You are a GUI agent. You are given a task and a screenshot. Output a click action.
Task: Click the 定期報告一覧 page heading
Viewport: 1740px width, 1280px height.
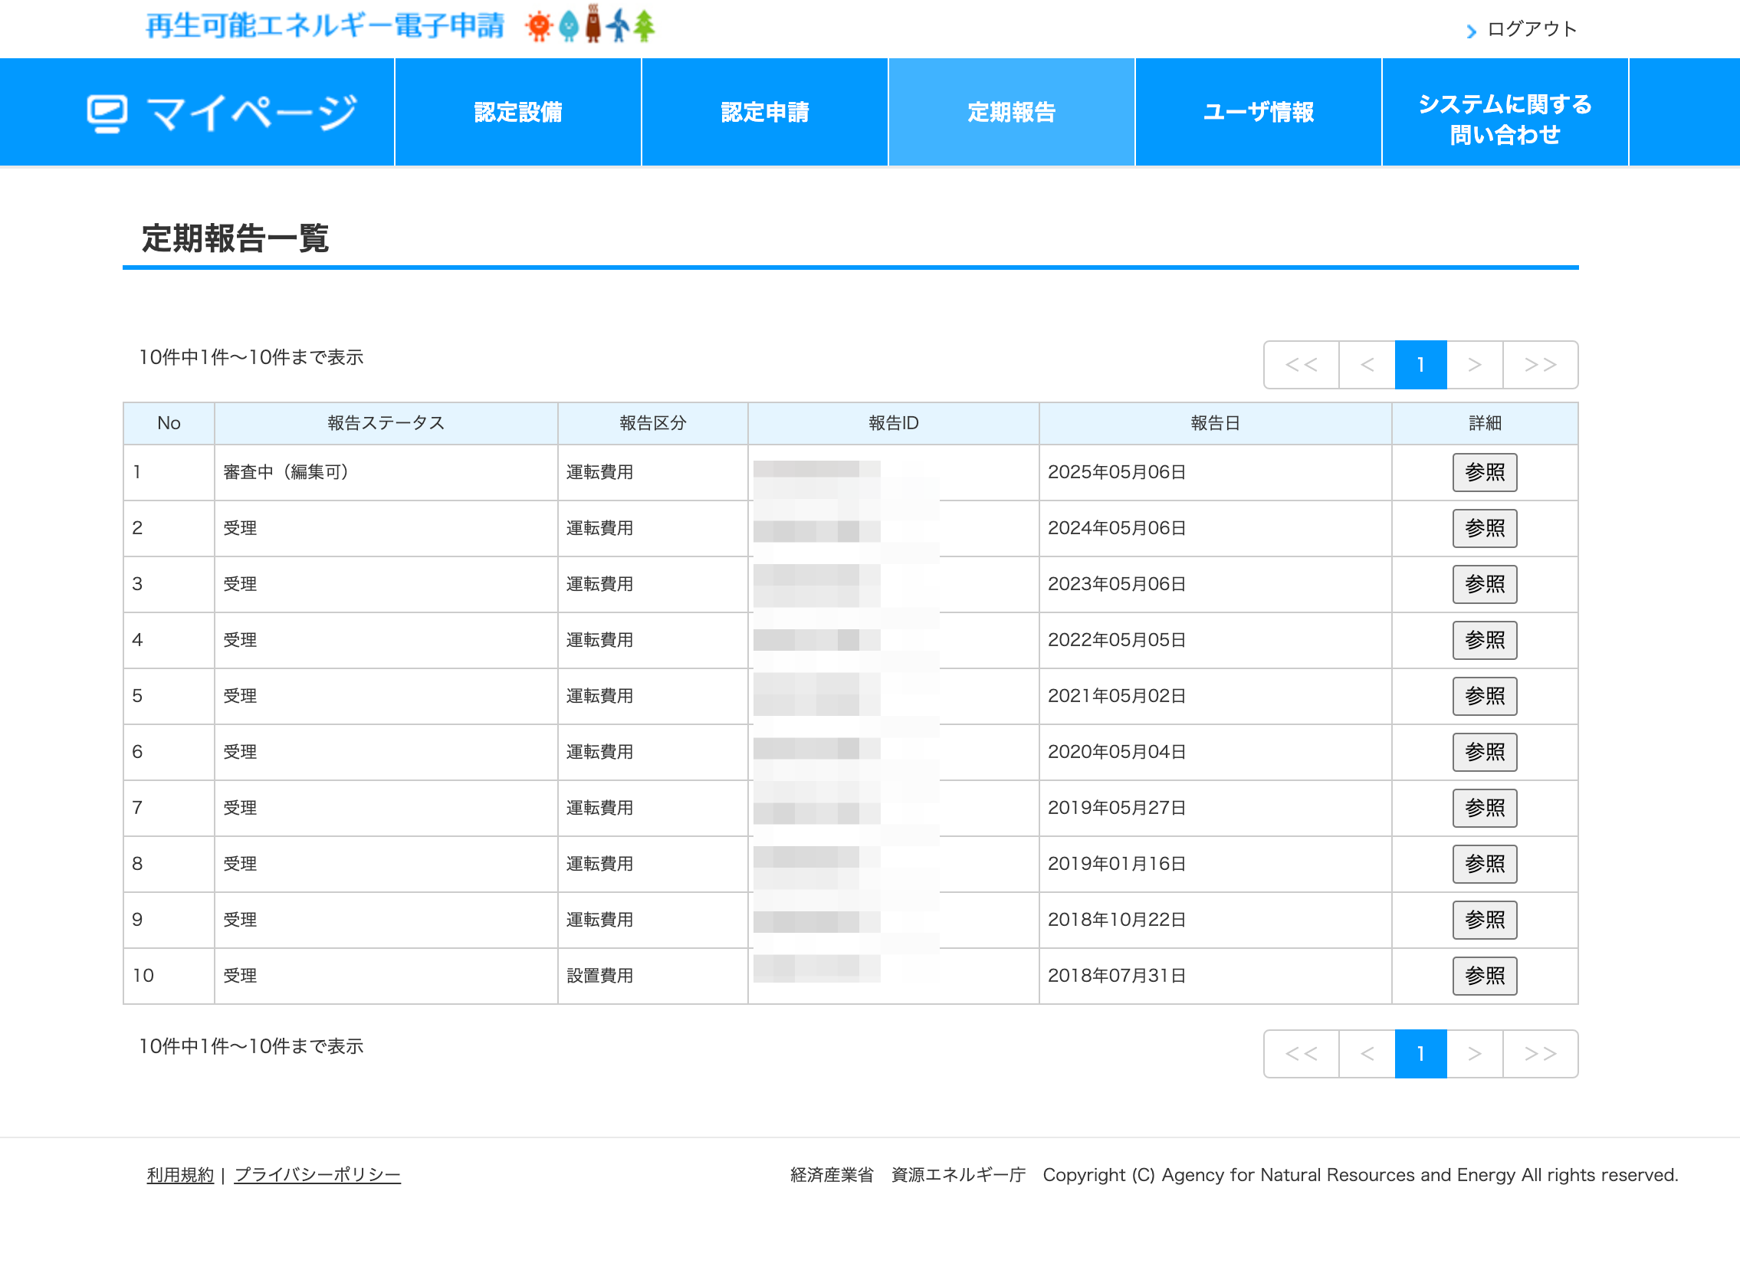tap(235, 238)
